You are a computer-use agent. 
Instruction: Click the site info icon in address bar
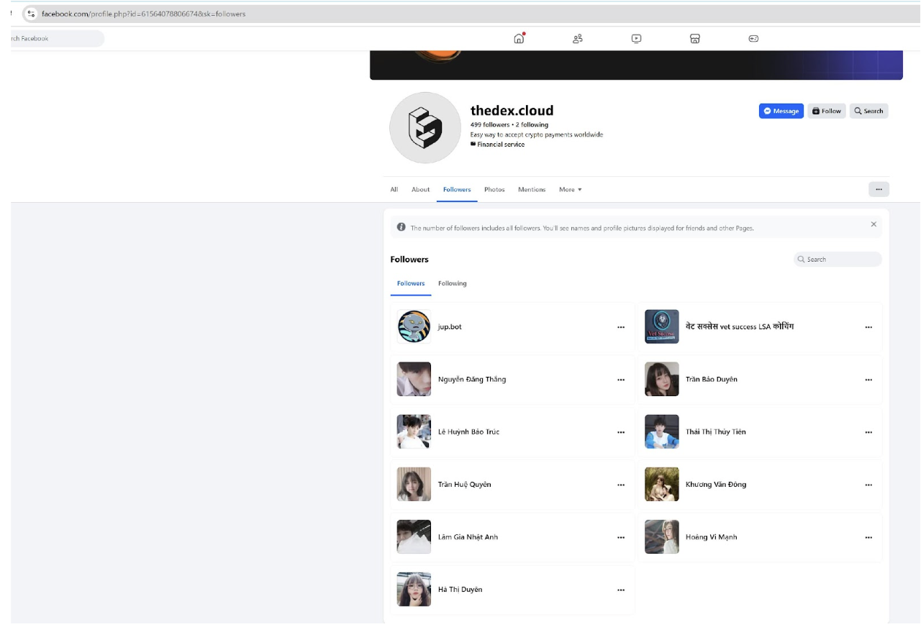[x=30, y=14]
